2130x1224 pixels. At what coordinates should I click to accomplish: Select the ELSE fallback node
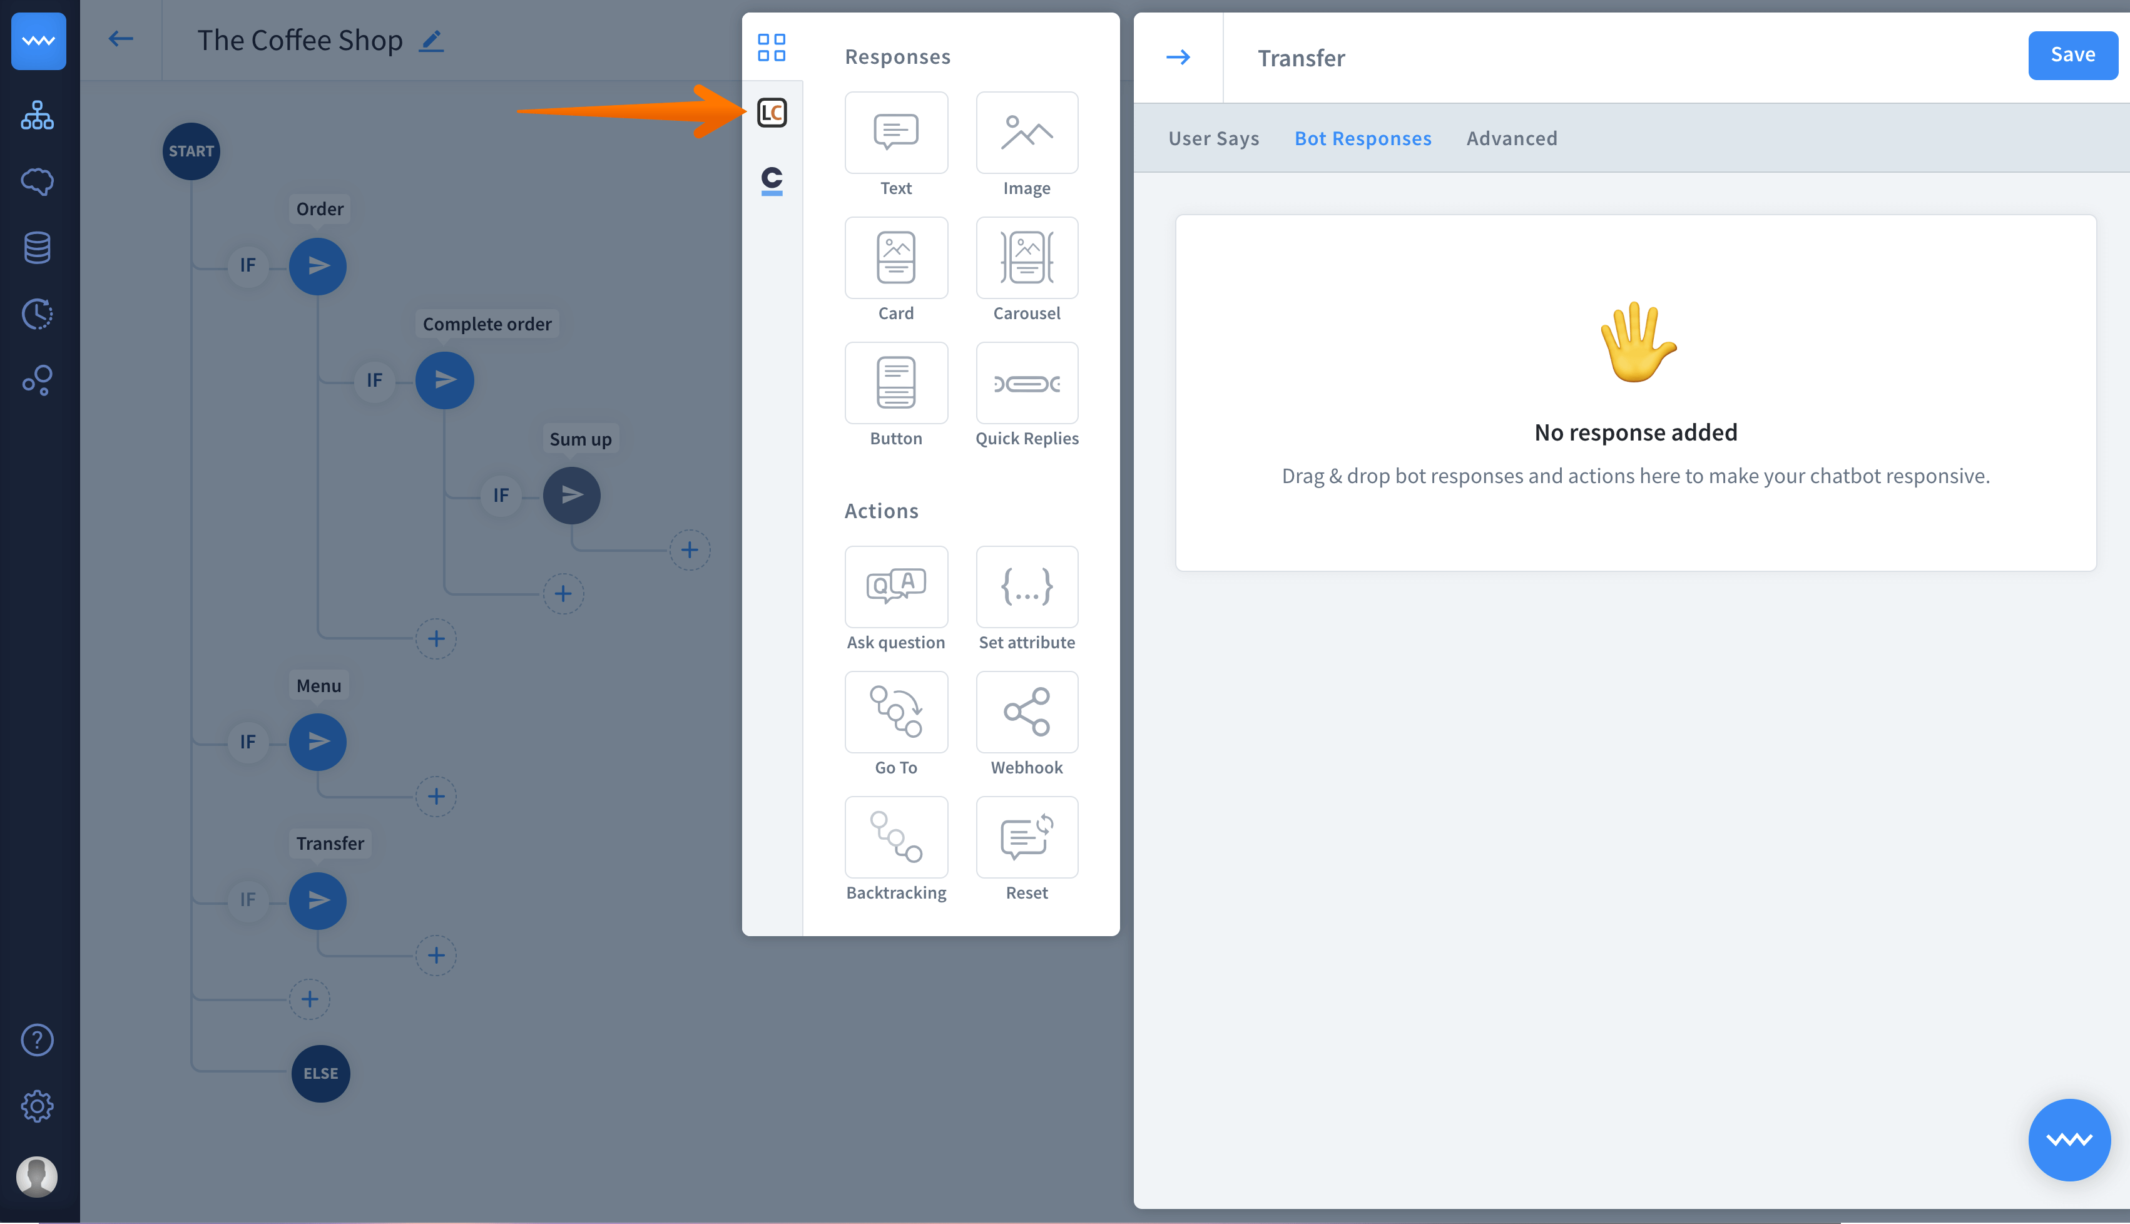point(320,1074)
